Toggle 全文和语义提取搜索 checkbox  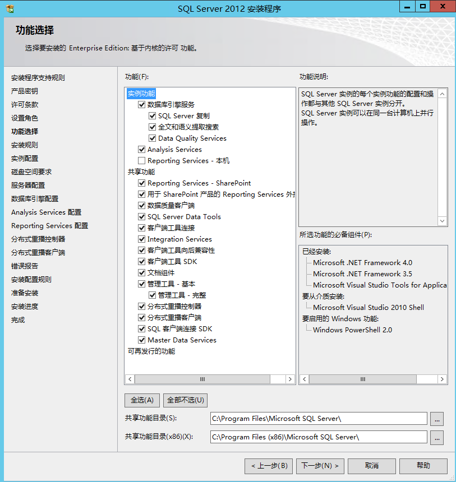pos(152,127)
